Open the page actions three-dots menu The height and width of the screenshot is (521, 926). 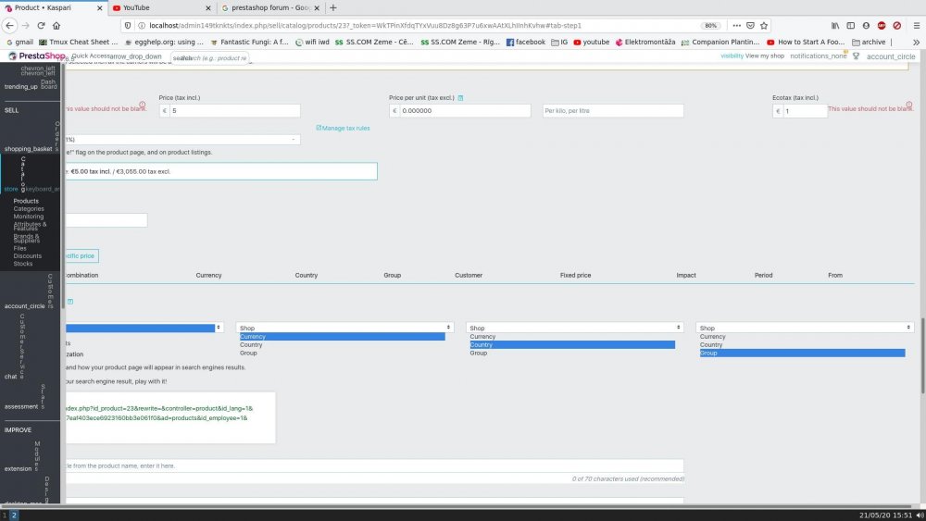[736, 25]
